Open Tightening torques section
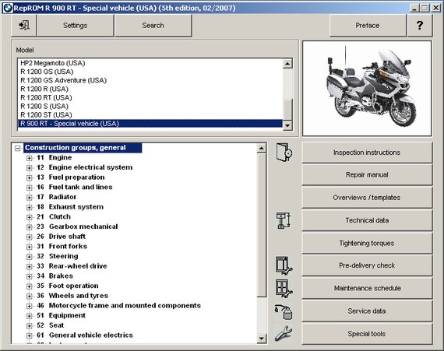 [367, 243]
